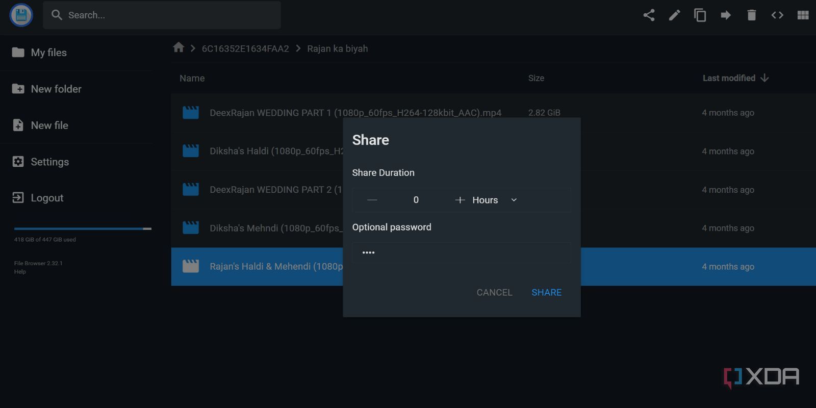Viewport: 816px width, 408px height.
Task: Open 6C16352E1634FAA2 breadcrumb folder
Action: [245, 48]
